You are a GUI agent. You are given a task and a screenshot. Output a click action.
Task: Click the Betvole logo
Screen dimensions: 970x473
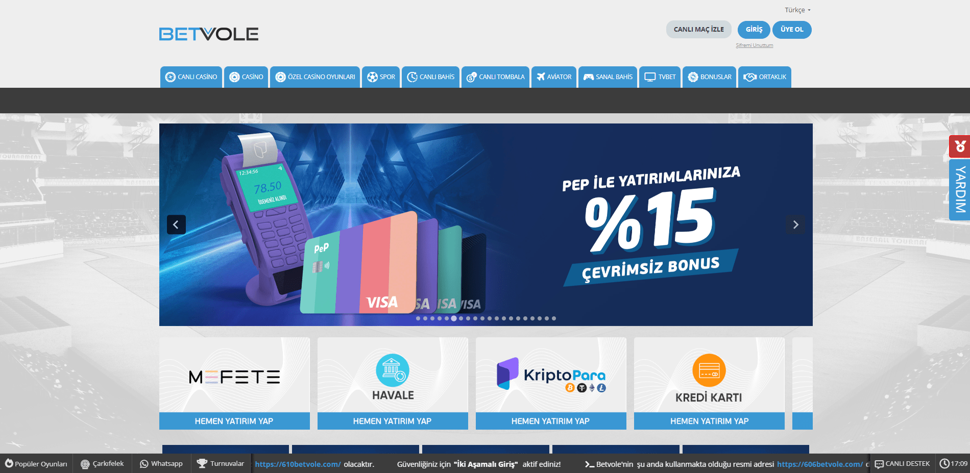[x=209, y=34]
